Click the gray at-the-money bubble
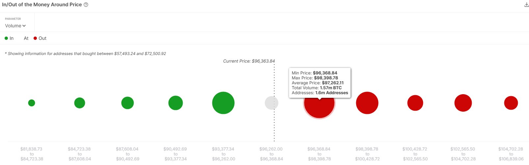Image resolution: width=529 pixels, height=165 pixels. 271,103
